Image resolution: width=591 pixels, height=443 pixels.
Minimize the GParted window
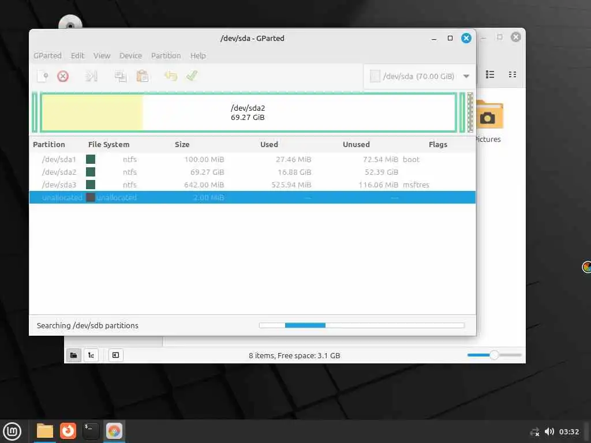pyautogui.click(x=434, y=39)
